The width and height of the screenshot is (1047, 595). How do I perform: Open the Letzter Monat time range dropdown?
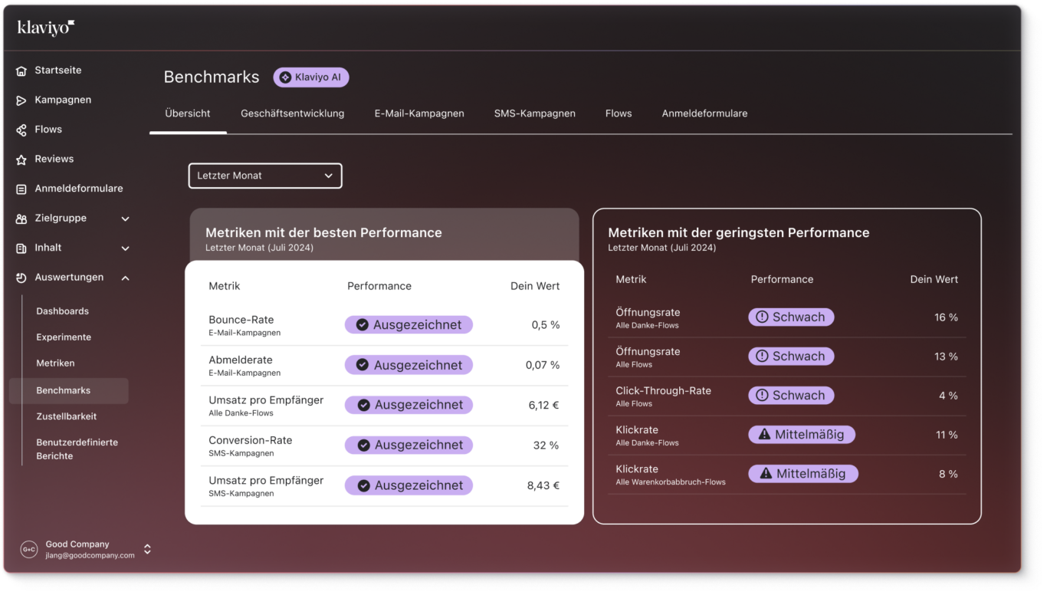coord(265,176)
